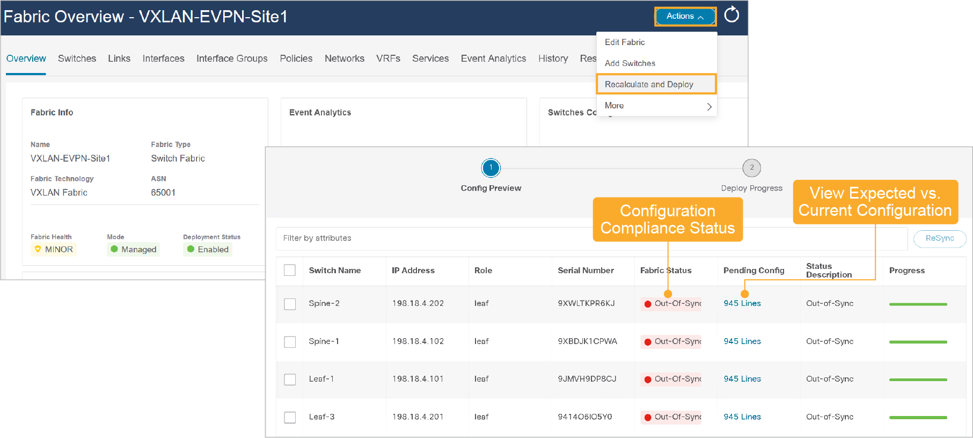The height and width of the screenshot is (438, 973).
Task: Tick the checkbox for Spine-2 row
Action: 290,304
